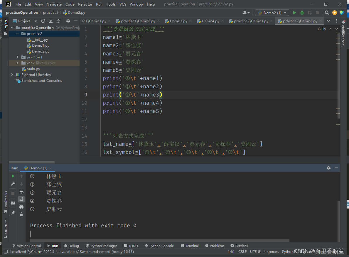The image size is (349, 257).
Task: Click the restore layout icon in Run panel
Action: (x=13, y=203)
